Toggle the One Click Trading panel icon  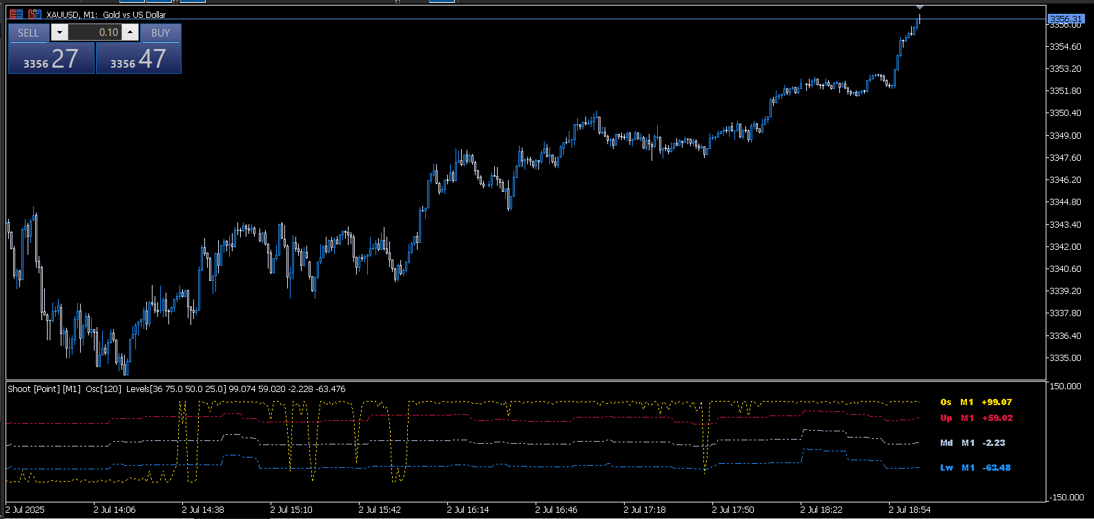(x=16, y=14)
